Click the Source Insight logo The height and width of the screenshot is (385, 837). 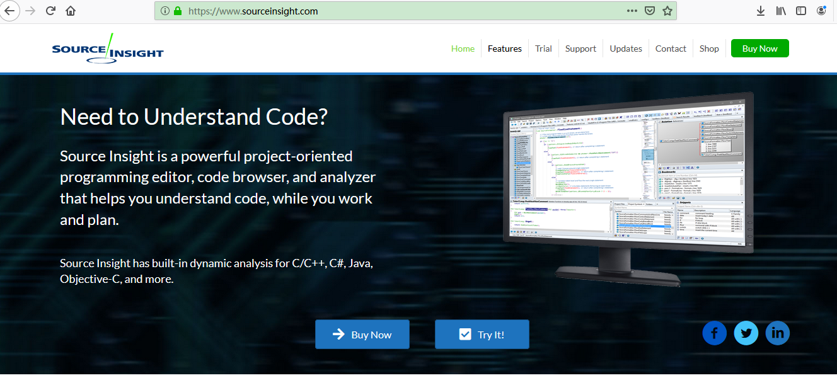(108, 49)
